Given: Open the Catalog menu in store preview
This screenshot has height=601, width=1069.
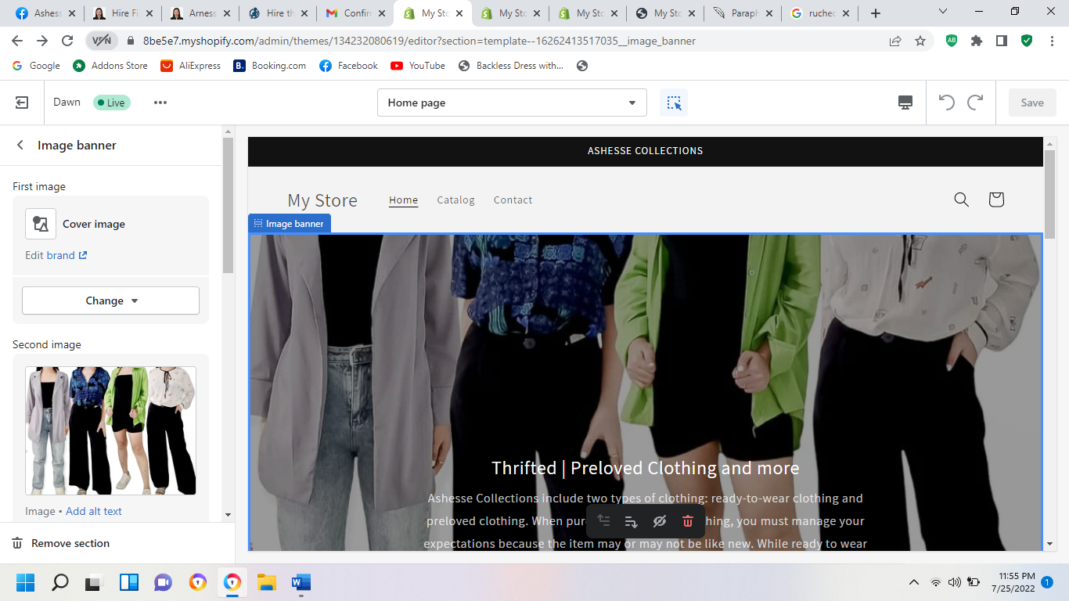Looking at the screenshot, I should pos(456,200).
